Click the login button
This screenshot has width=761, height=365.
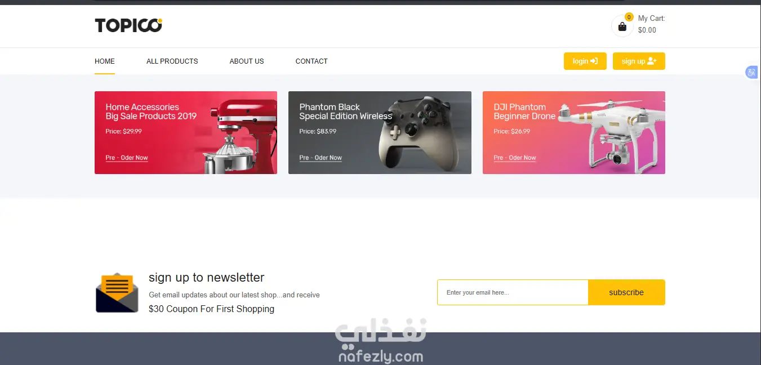(x=585, y=61)
